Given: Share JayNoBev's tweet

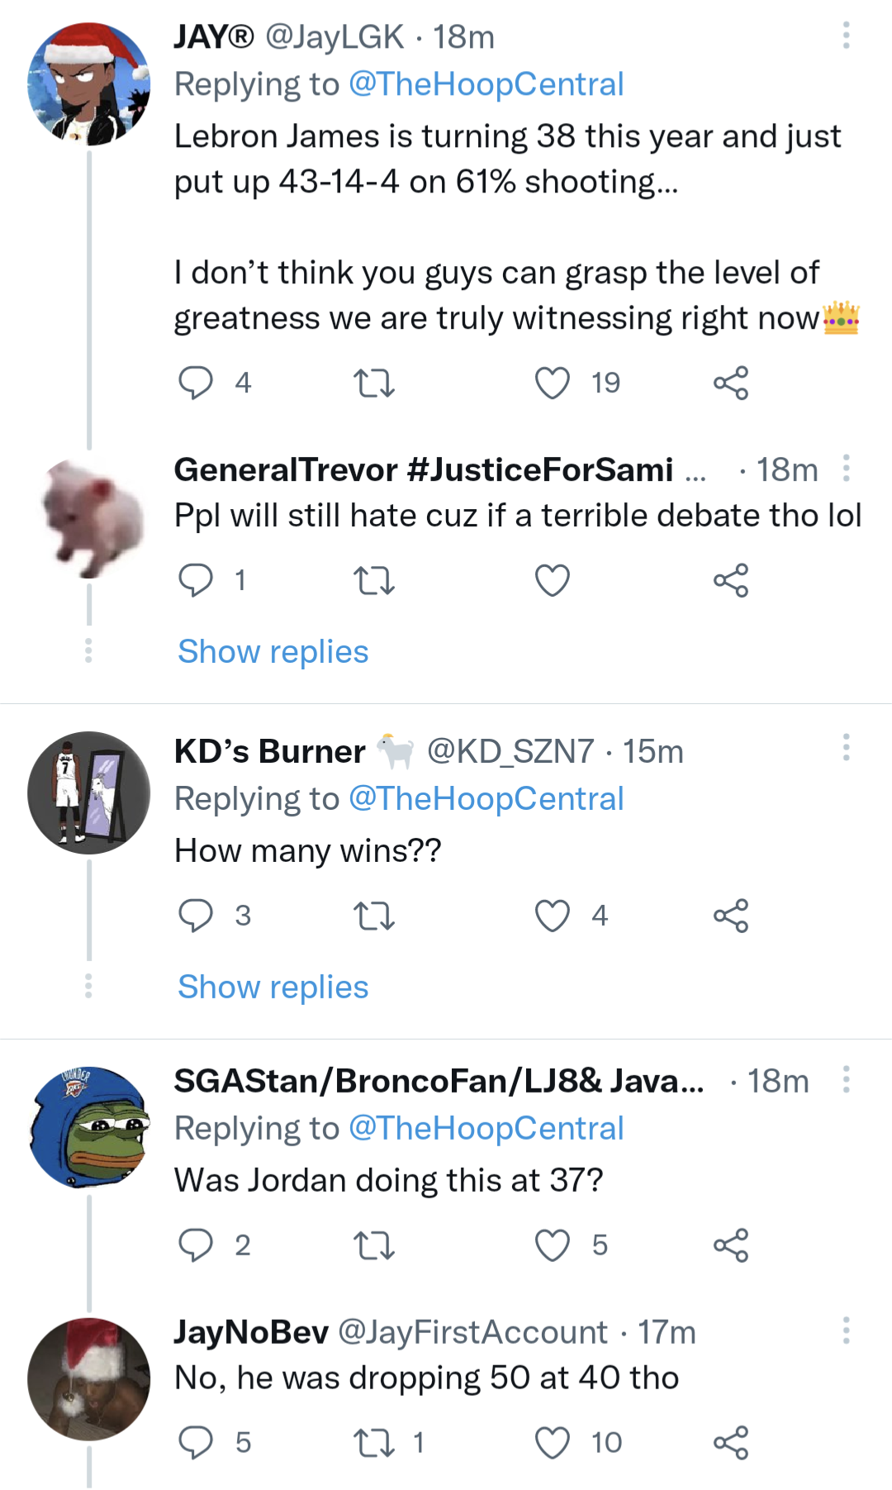Looking at the screenshot, I should click(730, 1443).
